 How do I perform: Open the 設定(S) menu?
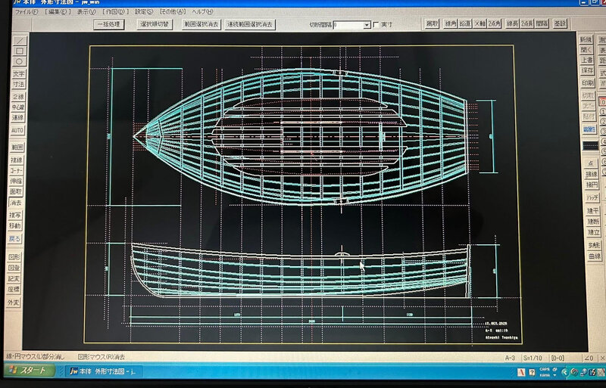click(x=144, y=11)
